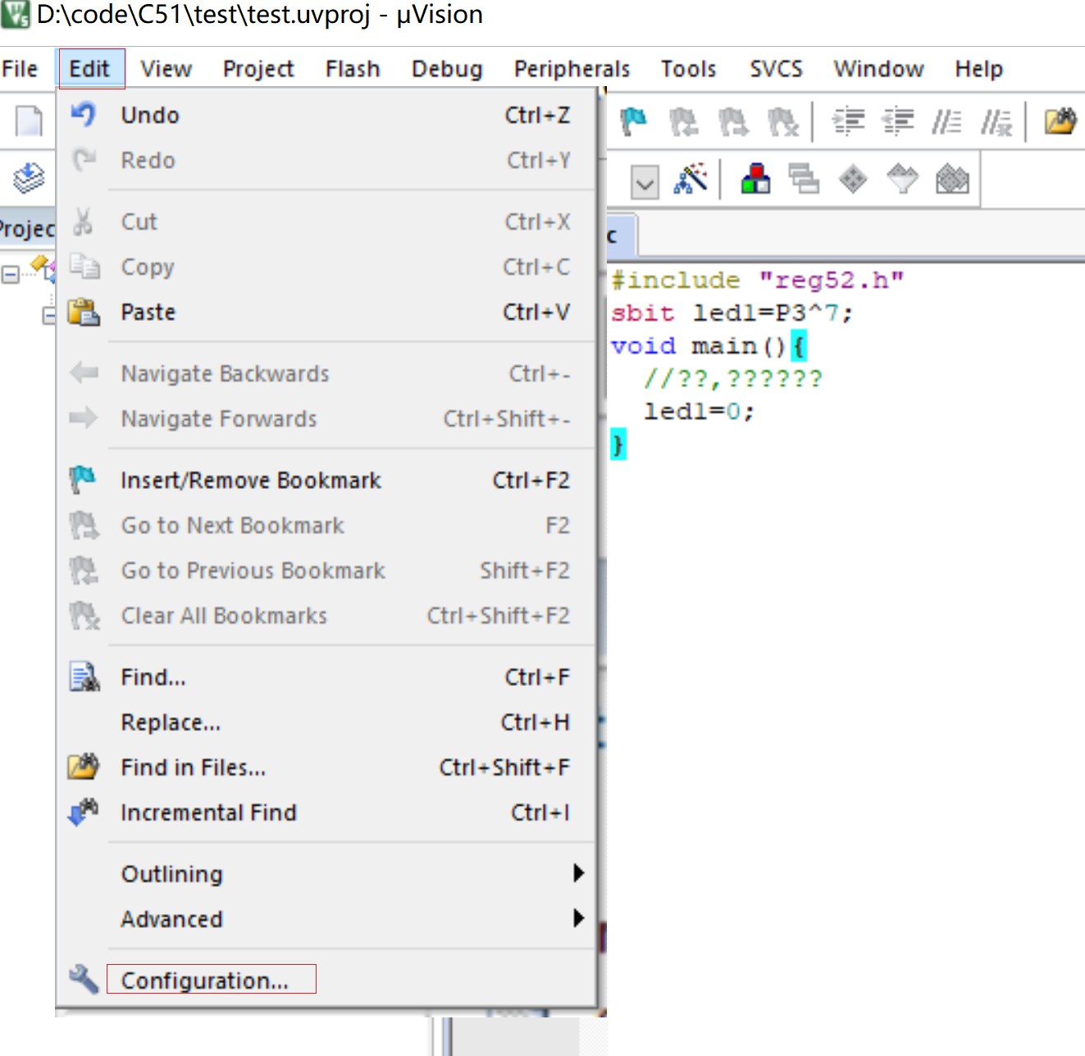
Task: Select Find... in the Edit menu
Action: (x=326, y=677)
